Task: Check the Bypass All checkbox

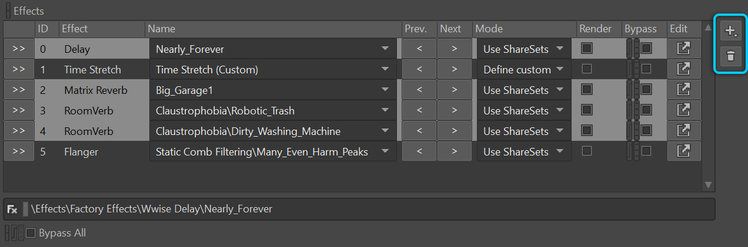Action: coord(31,233)
